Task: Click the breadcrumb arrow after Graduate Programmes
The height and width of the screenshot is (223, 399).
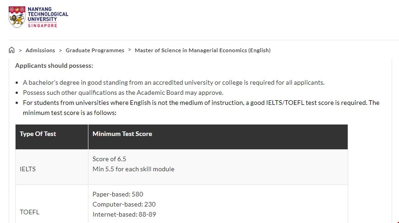Action: point(130,50)
